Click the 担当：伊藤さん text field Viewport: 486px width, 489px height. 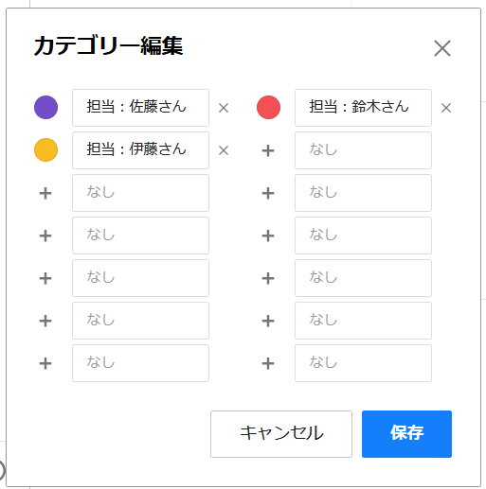coord(140,150)
